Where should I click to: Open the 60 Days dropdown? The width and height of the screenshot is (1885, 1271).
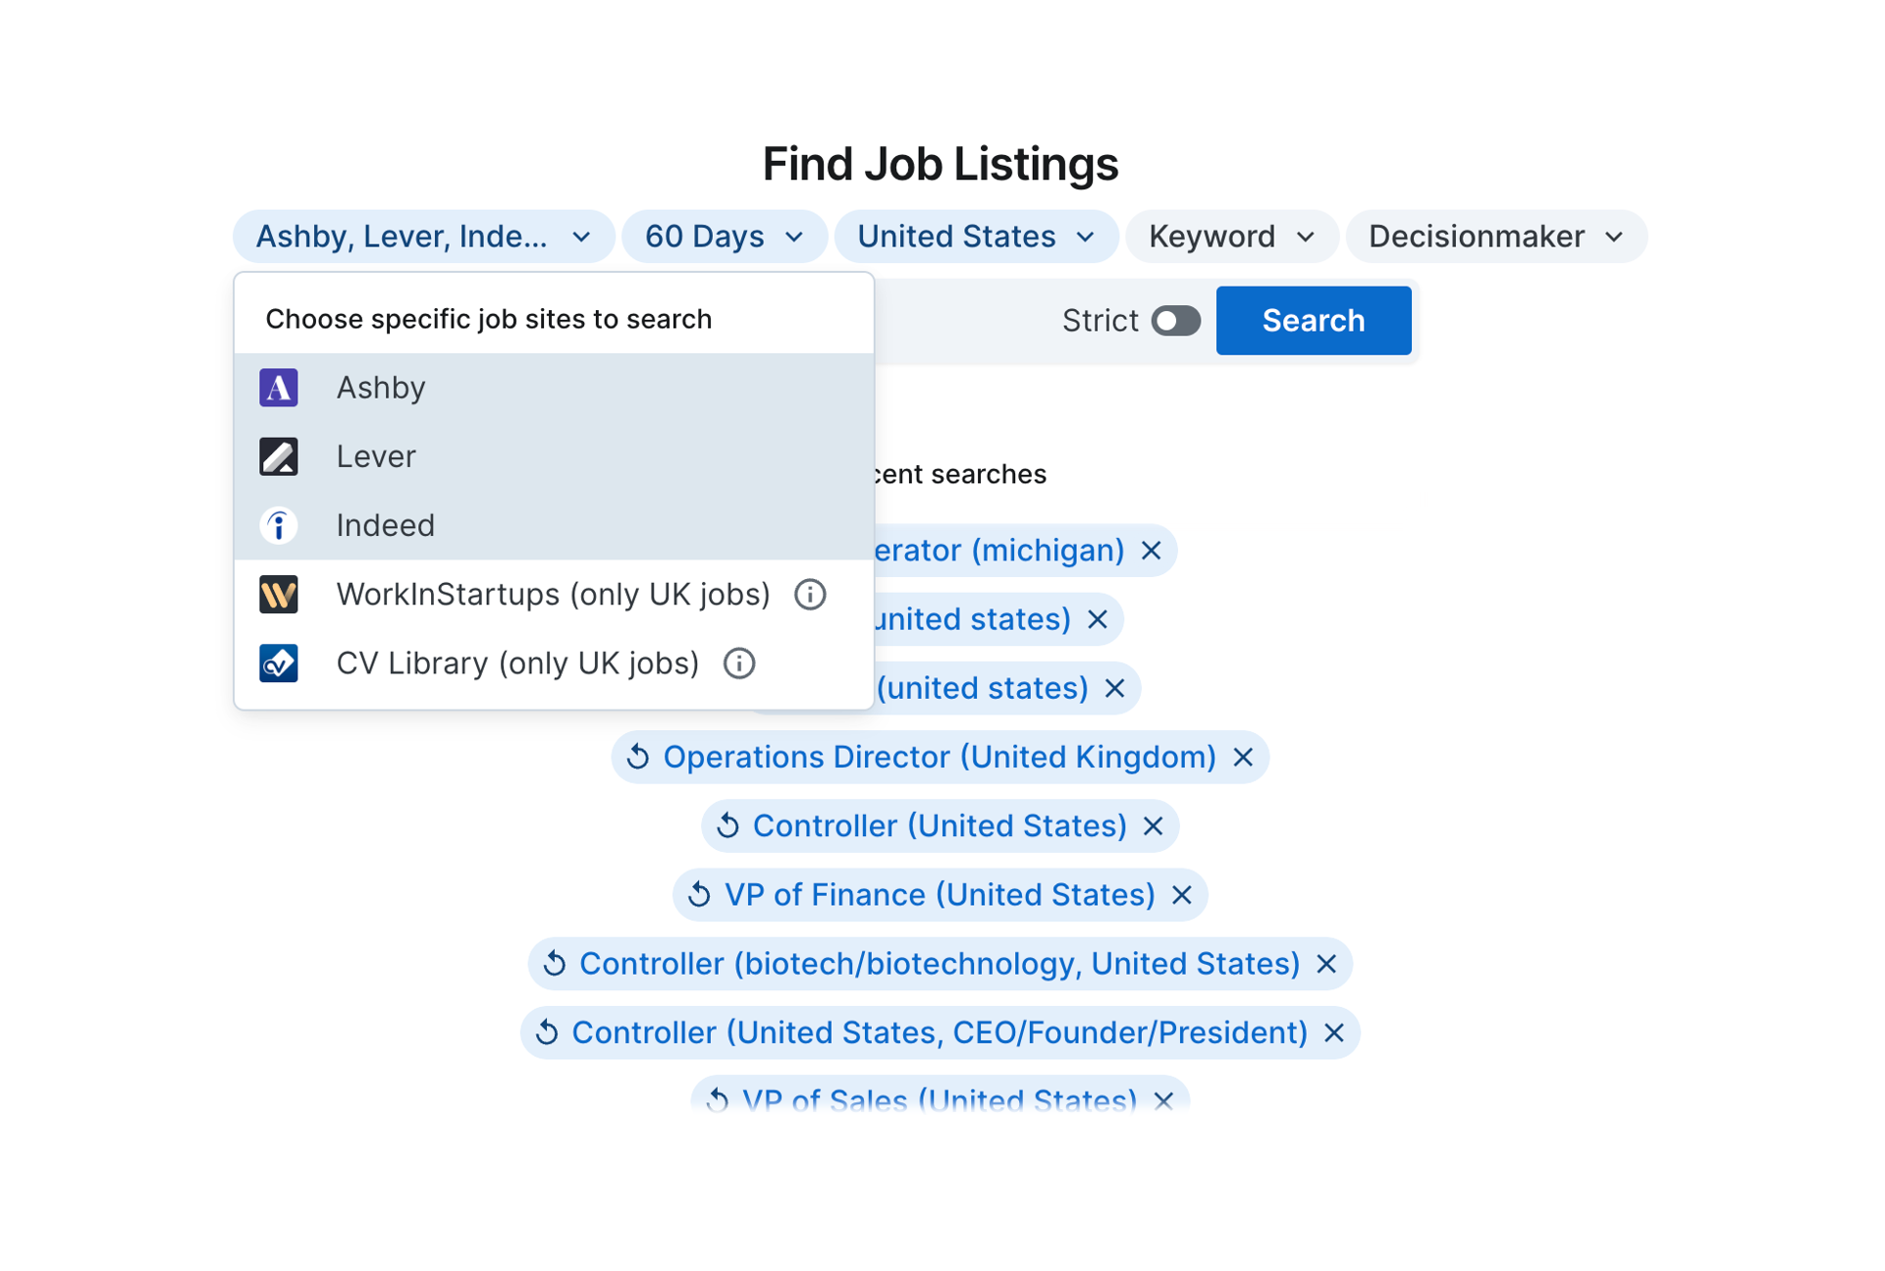coord(725,237)
